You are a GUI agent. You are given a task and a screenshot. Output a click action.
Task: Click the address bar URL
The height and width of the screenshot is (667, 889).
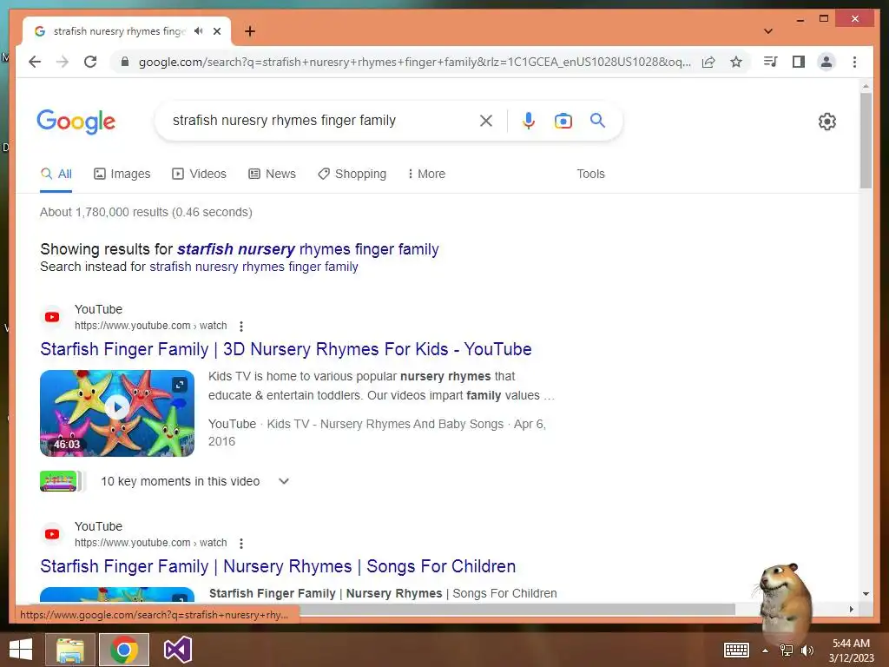coord(414,62)
